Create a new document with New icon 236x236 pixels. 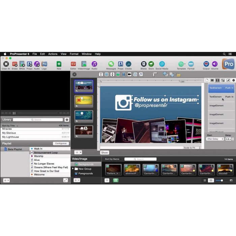[59, 64]
